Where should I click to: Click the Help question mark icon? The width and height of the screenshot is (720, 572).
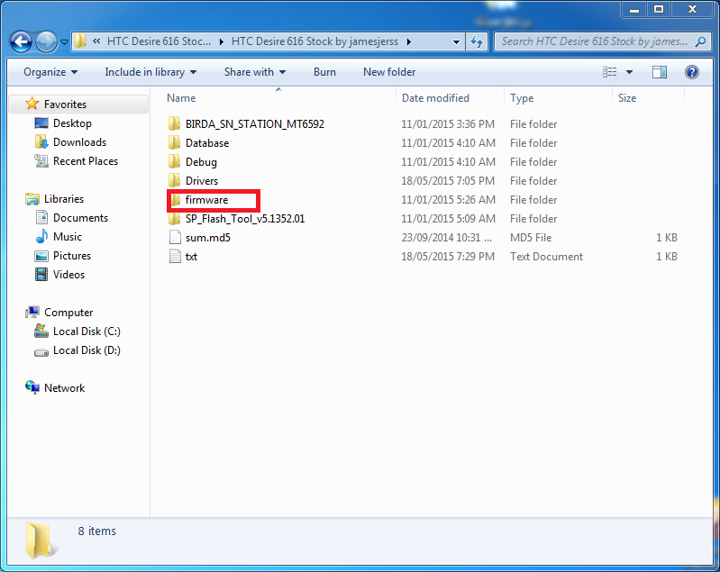point(691,72)
